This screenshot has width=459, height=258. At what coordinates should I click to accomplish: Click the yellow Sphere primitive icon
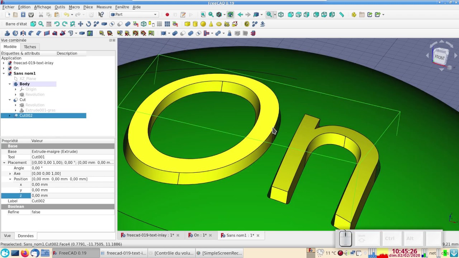click(x=203, y=24)
